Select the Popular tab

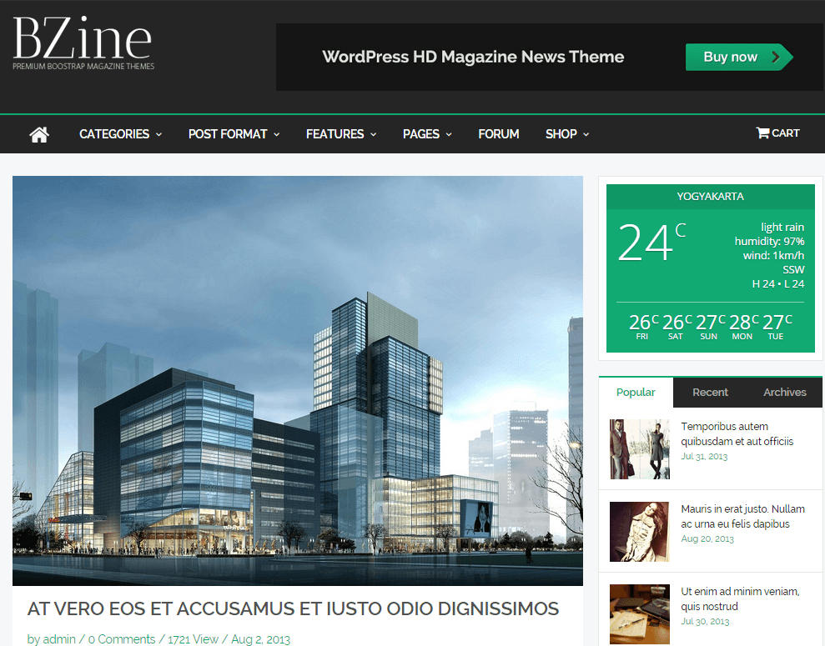[636, 393]
